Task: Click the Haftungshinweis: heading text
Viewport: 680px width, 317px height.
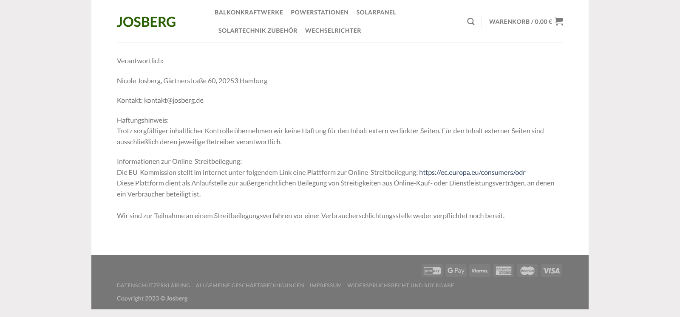Action: coord(143,120)
